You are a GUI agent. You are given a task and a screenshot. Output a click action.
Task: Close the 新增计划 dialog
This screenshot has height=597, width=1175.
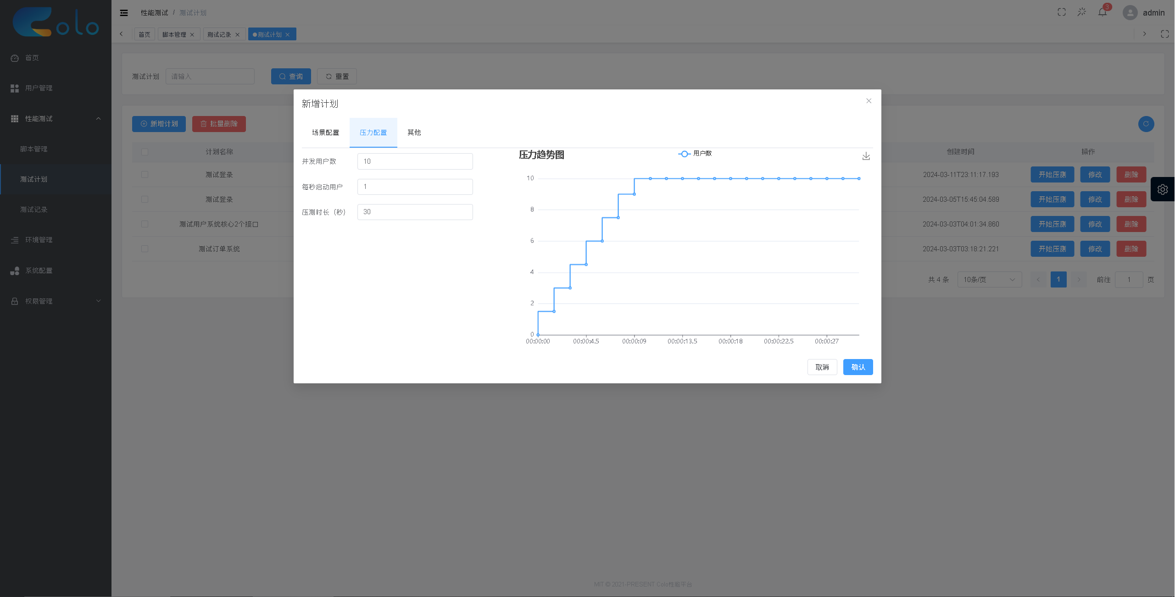pos(869,101)
